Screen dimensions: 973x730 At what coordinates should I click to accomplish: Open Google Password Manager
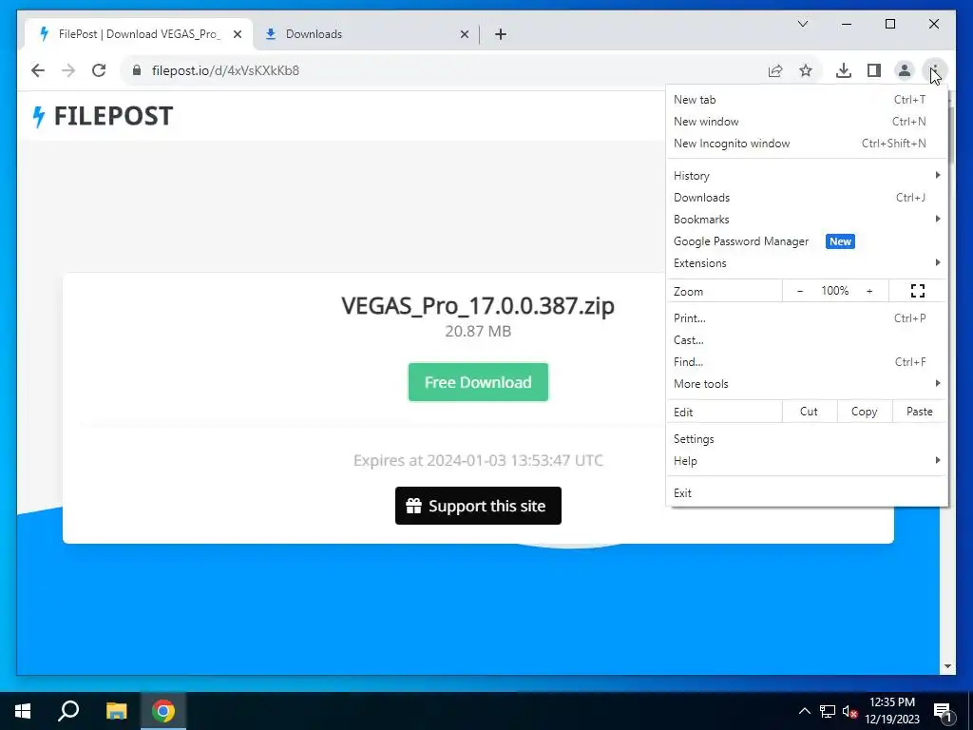pos(807,240)
